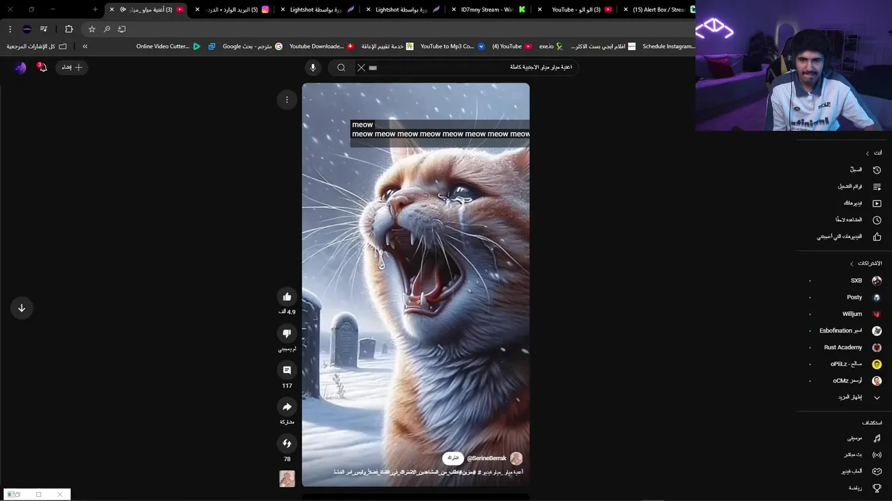Screen dimensions: 892x501
Task: Open the Youtube Downloader bookmark
Action: click(322, 47)
